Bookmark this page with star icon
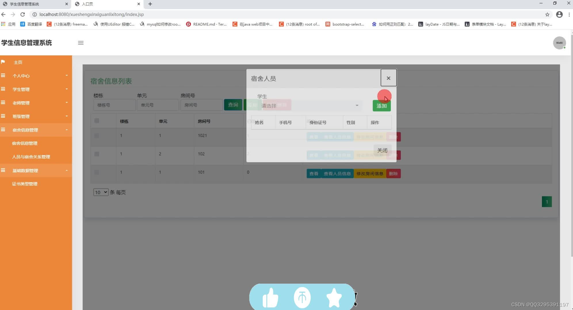This screenshot has width=573, height=310. tap(547, 14)
